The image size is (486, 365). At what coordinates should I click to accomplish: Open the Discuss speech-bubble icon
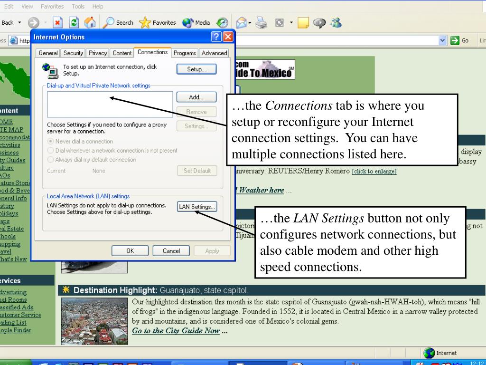tap(319, 23)
